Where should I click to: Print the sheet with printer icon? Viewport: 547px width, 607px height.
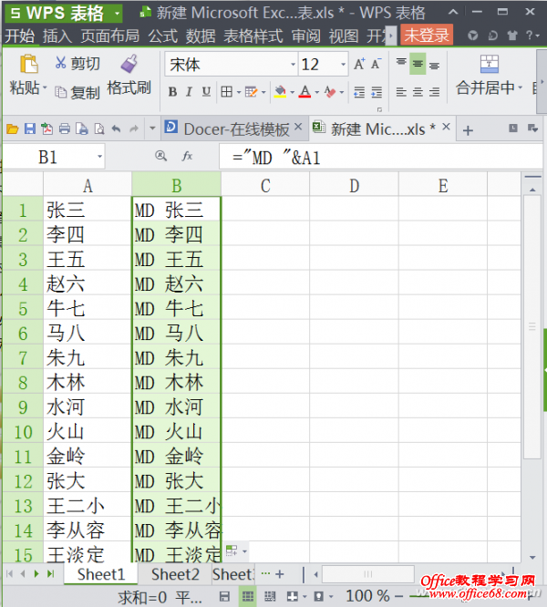pyautogui.click(x=65, y=129)
